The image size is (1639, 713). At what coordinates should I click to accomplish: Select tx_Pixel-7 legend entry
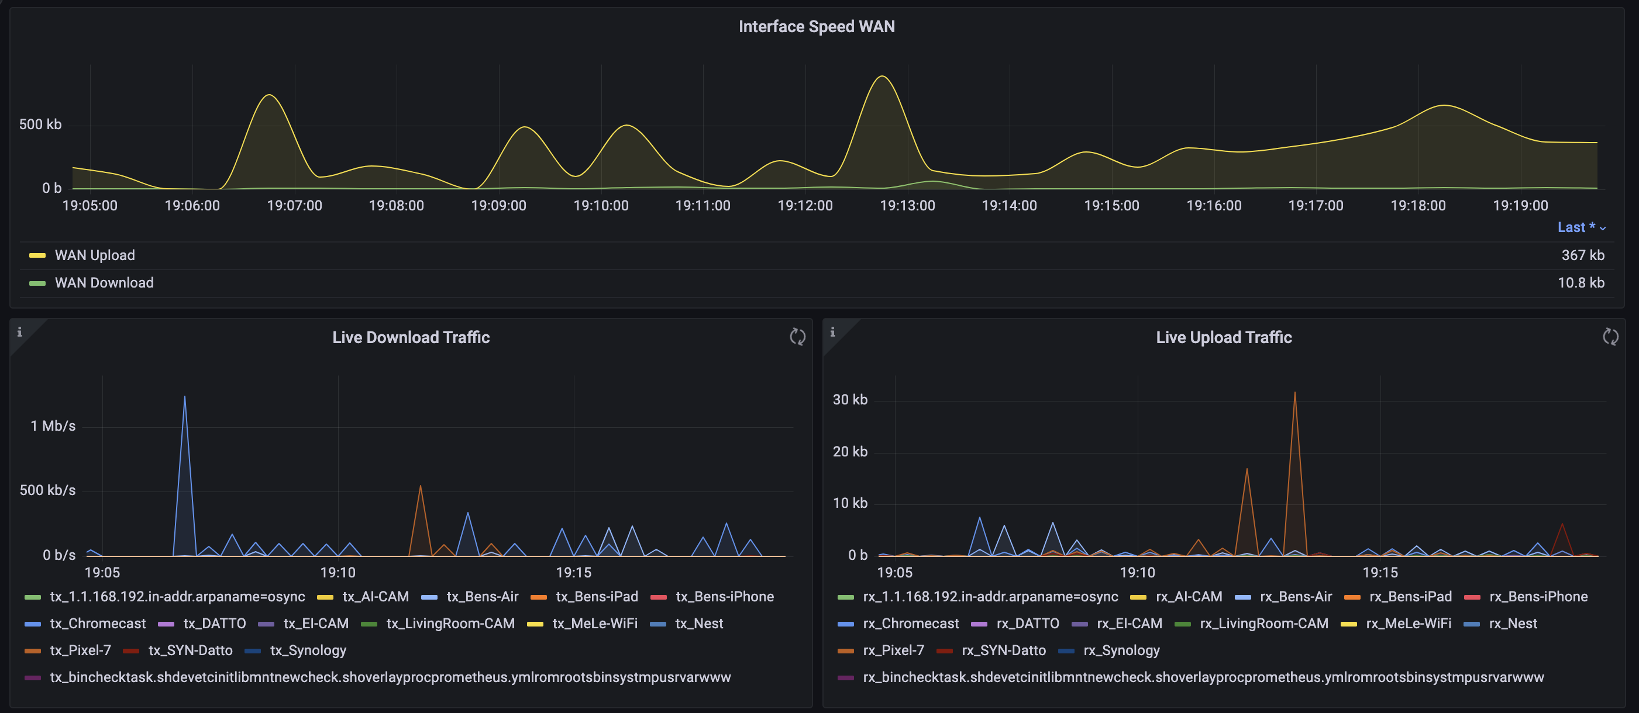[81, 650]
